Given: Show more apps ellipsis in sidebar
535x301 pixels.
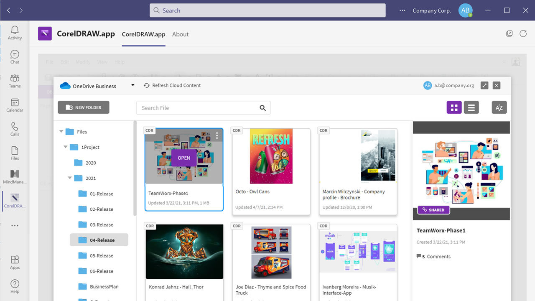Looking at the screenshot, I should coord(15,226).
